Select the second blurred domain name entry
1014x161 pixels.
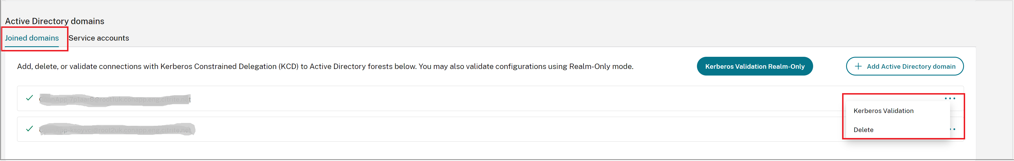click(117, 129)
